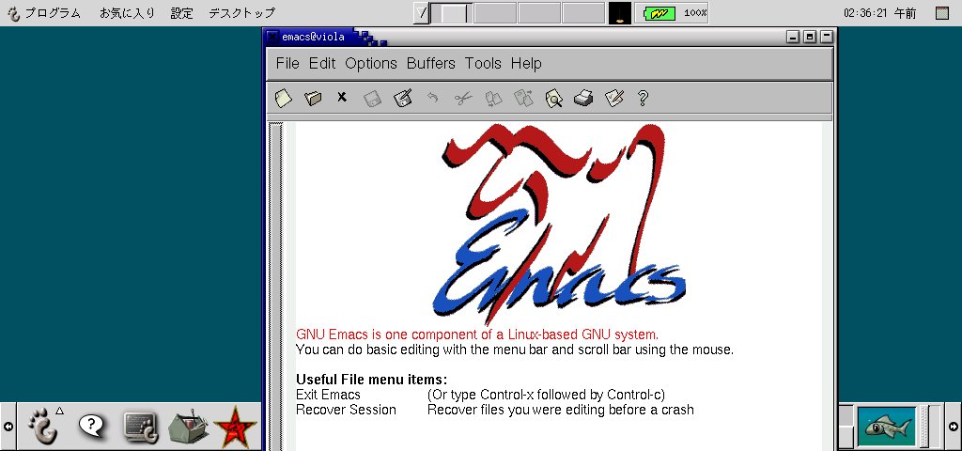The width and height of the screenshot is (962, 451).
Task: Click the red star launcher icon
Action: (235, 427)
